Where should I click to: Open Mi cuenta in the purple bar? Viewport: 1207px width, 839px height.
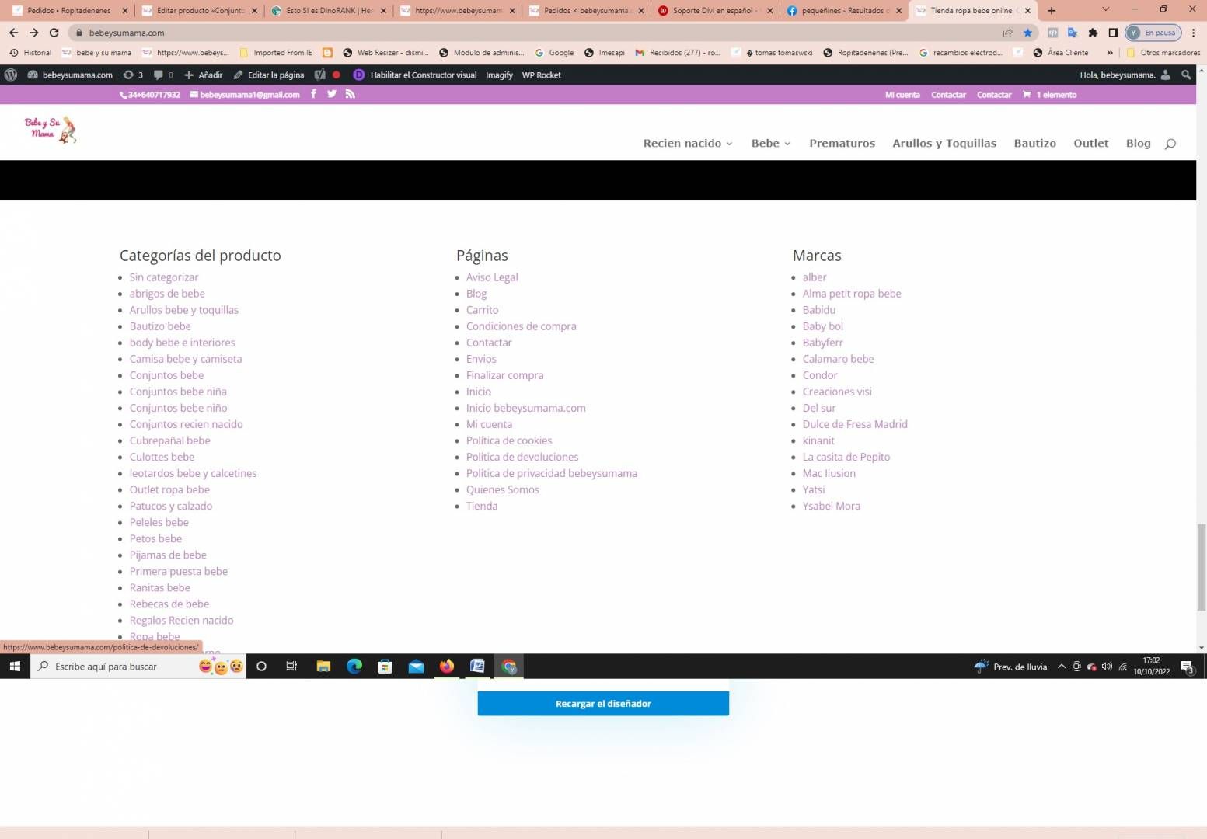point(902,95)
